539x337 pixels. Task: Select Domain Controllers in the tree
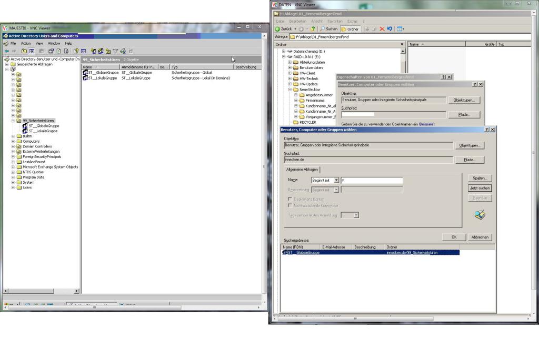click(x=37, y=146)
